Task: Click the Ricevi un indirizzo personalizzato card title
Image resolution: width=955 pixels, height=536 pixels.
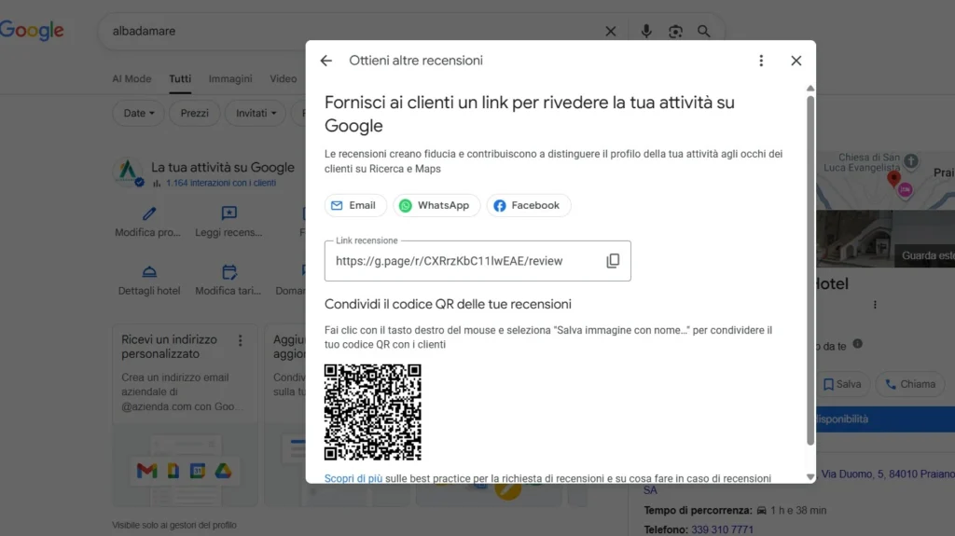Action: tap(169, 347)
